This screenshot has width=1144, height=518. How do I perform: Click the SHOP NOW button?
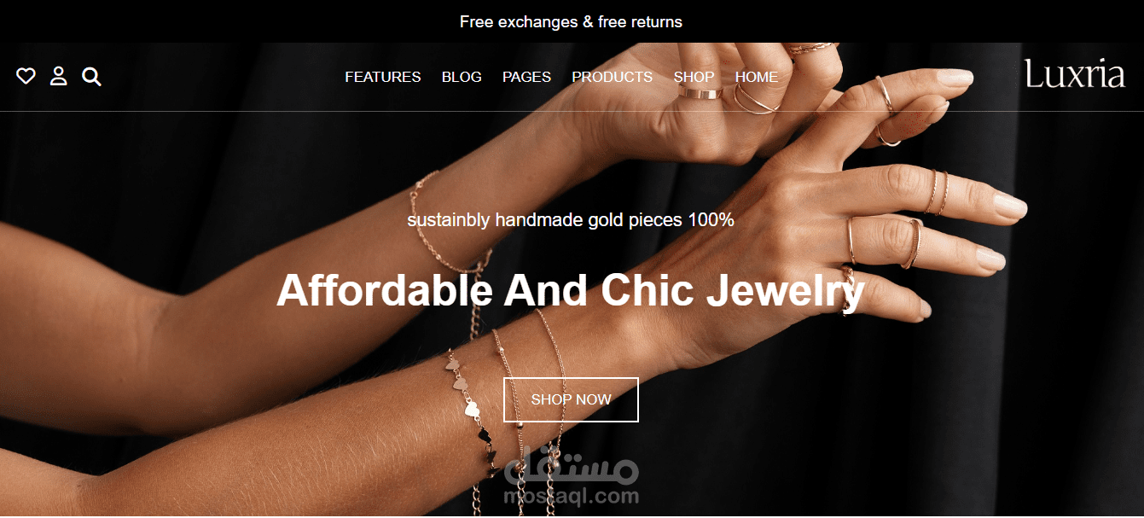[x=571, y=399]
